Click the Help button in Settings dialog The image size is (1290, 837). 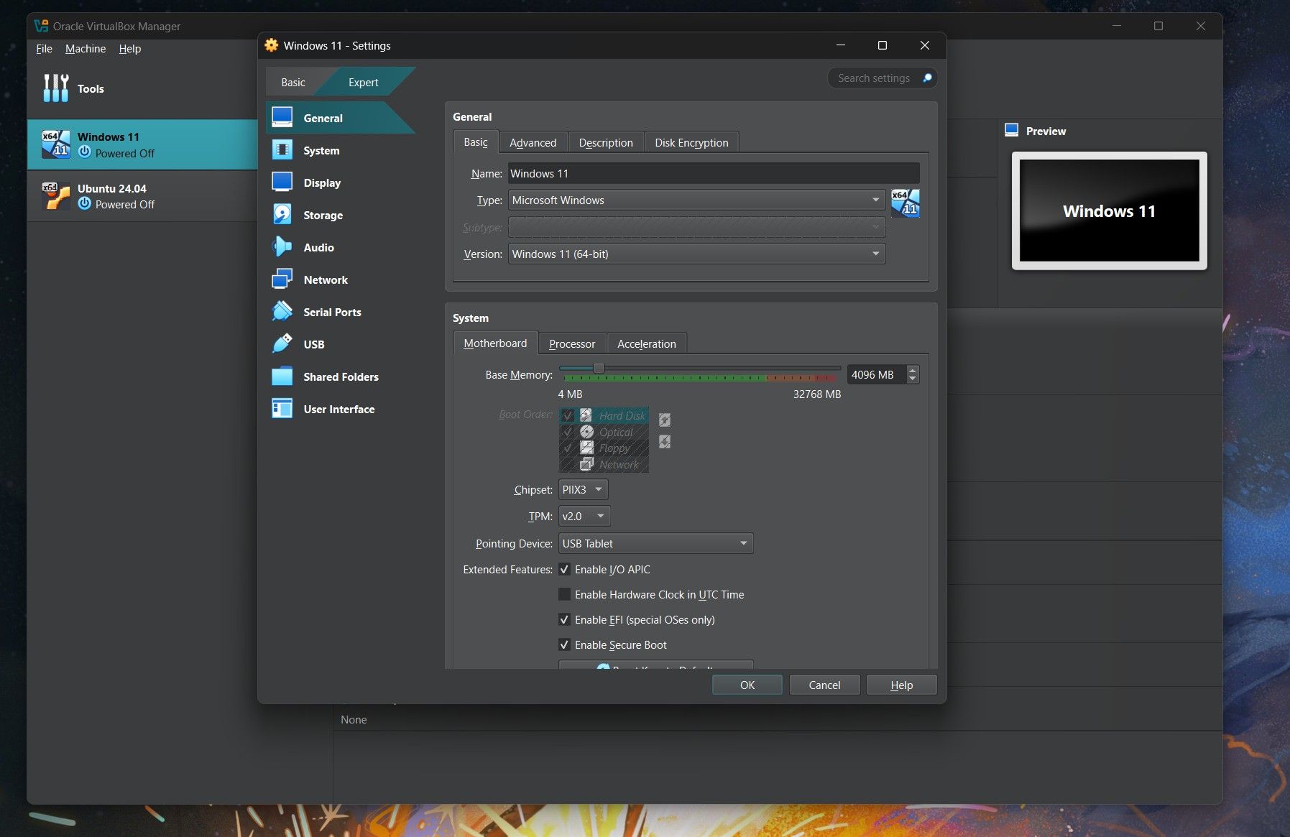click(901, 685)
